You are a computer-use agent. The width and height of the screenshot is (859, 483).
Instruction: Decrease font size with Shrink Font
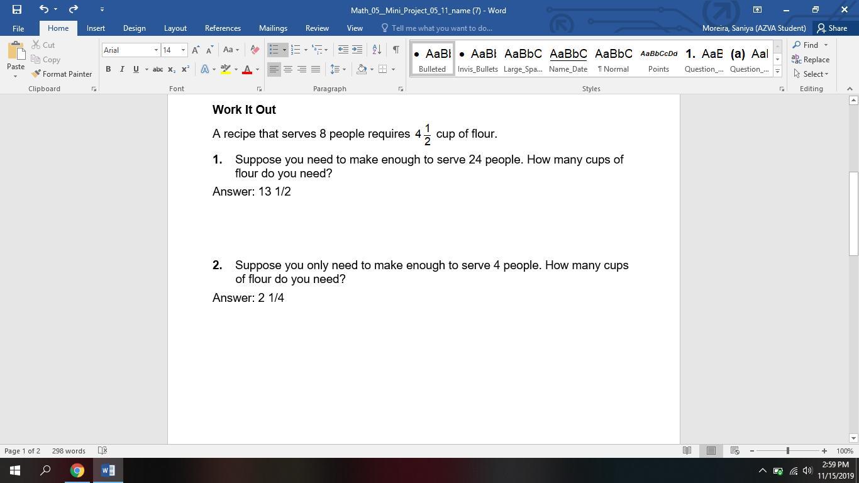(209, 50)
